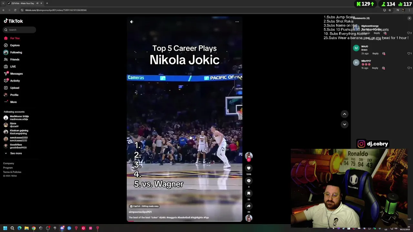Open Windows taskbar search
The height and width of the screenshot is (232, 413).
(12, 228)
